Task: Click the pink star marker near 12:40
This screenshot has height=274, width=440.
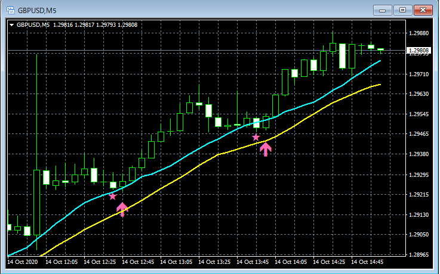Action: [112, 197]
